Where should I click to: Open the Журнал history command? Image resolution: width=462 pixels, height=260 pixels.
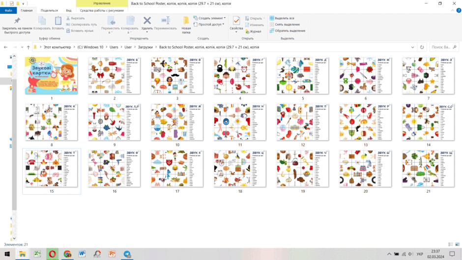(x=253, y=31)
